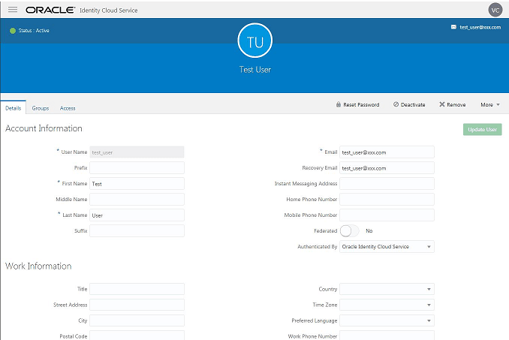Click the Postal Code field
Image resolution: width=509 pixels, height=340 pixels.
click(x=137, y=335)
